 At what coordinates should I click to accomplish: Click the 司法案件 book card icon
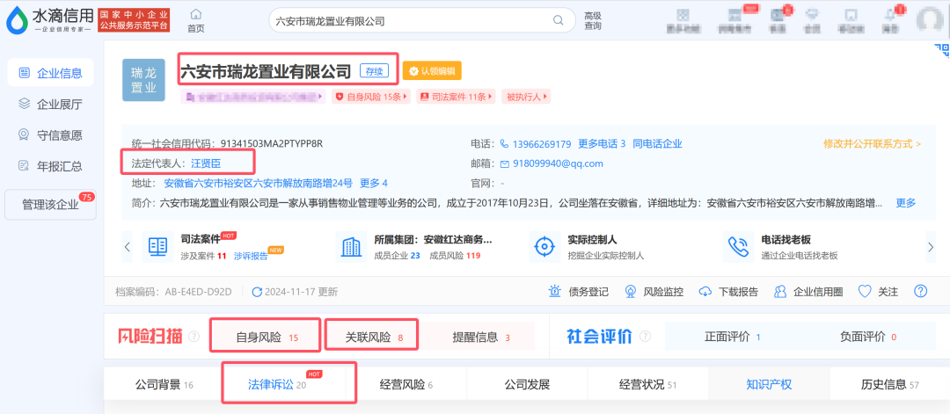157,246
